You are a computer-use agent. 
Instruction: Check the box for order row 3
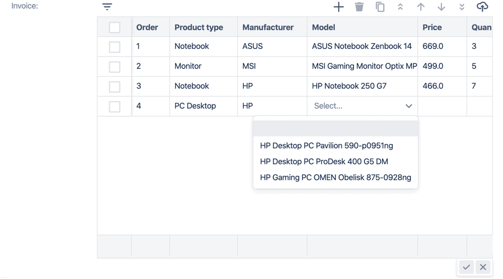tap(115, 86)
